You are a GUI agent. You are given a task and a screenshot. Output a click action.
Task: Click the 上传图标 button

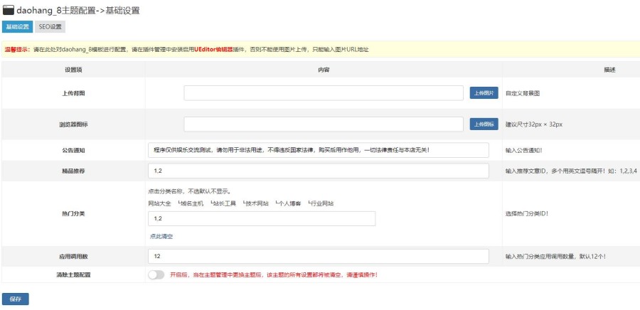pyautogui.click(x=484, y=124)
